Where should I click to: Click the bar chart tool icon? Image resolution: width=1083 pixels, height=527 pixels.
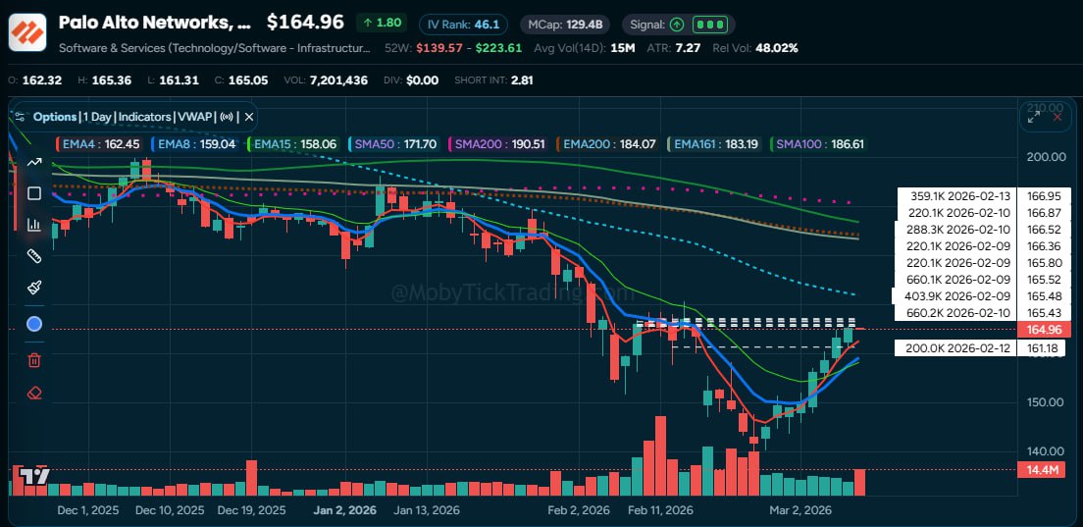coord(34,225)
